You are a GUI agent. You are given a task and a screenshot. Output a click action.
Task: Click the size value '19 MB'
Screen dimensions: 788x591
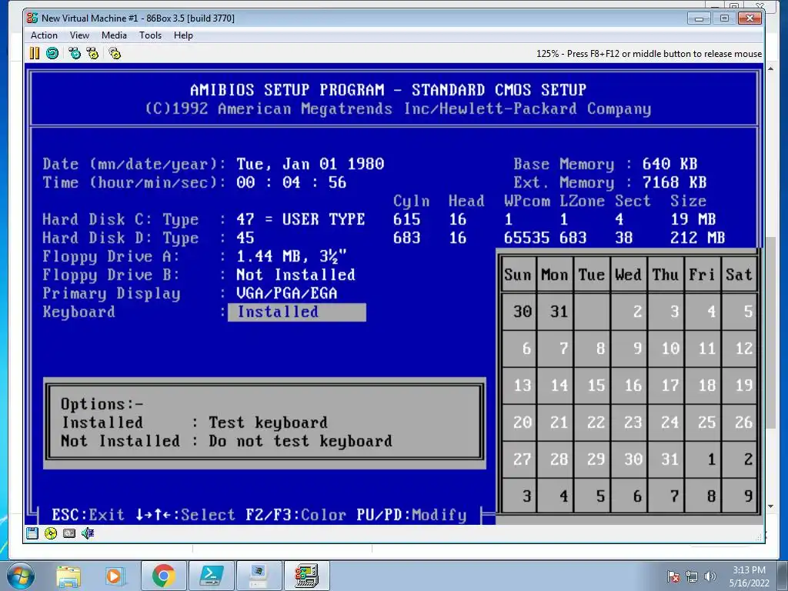point(693,219)
